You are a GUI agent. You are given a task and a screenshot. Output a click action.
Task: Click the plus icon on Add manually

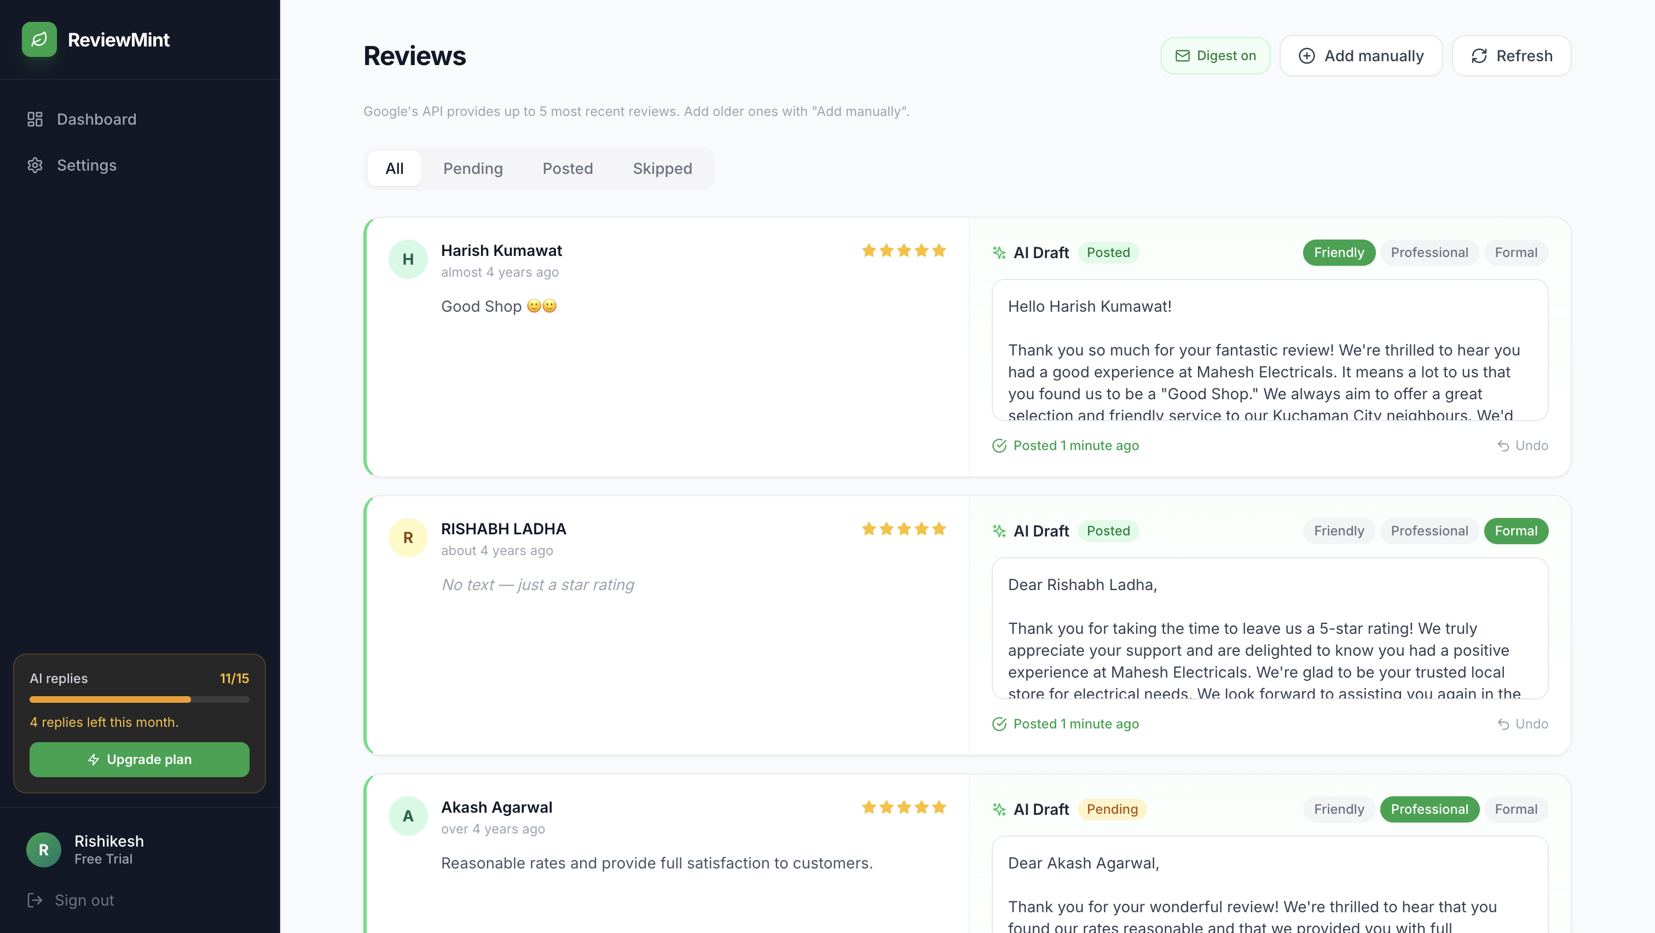tap(1307, 55)
